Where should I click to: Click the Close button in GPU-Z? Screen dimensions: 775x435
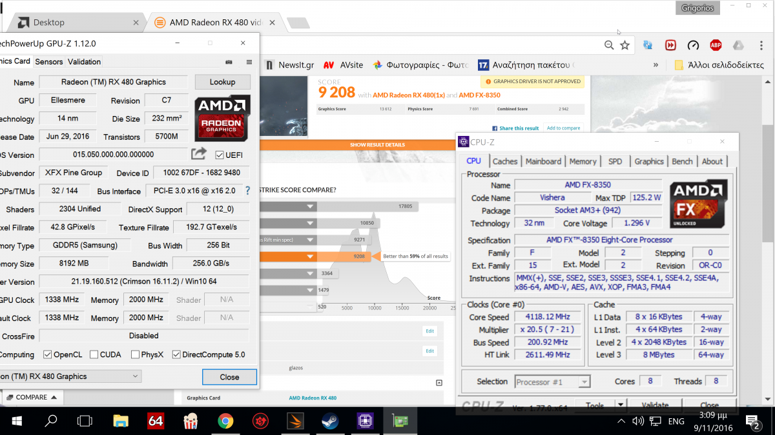click(229, 377)
